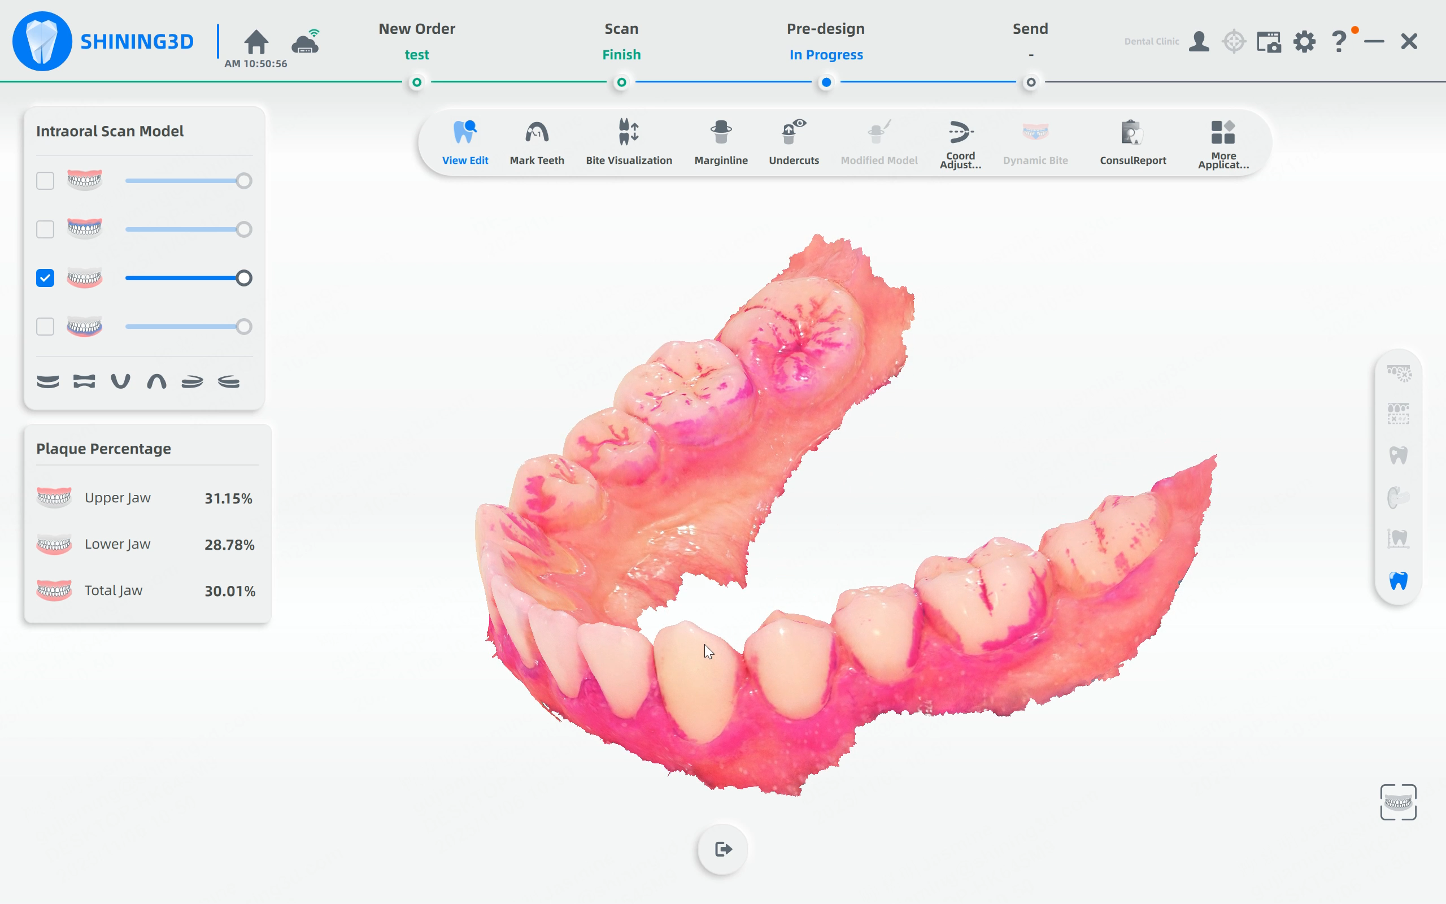Select the Bite Visualization tool
Image resolution: width=1446 pixels, height=904 pixels.
click(629, 143)
